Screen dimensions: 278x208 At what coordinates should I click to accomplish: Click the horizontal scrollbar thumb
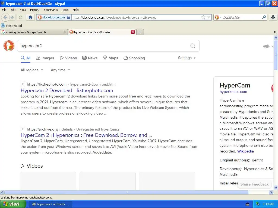pyautogui.click(x=127, y=192)
